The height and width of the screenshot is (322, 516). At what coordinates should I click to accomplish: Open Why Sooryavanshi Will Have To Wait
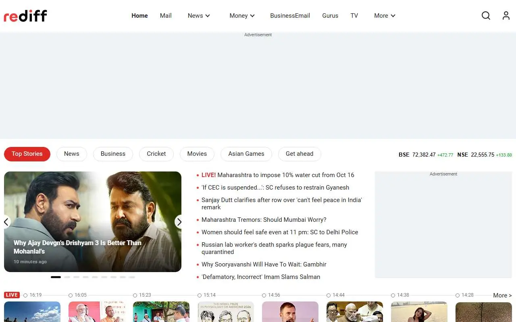tap(264, 264)
